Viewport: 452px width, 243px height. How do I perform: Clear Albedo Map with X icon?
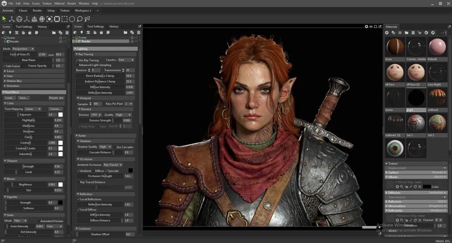(x=420, y=187)
